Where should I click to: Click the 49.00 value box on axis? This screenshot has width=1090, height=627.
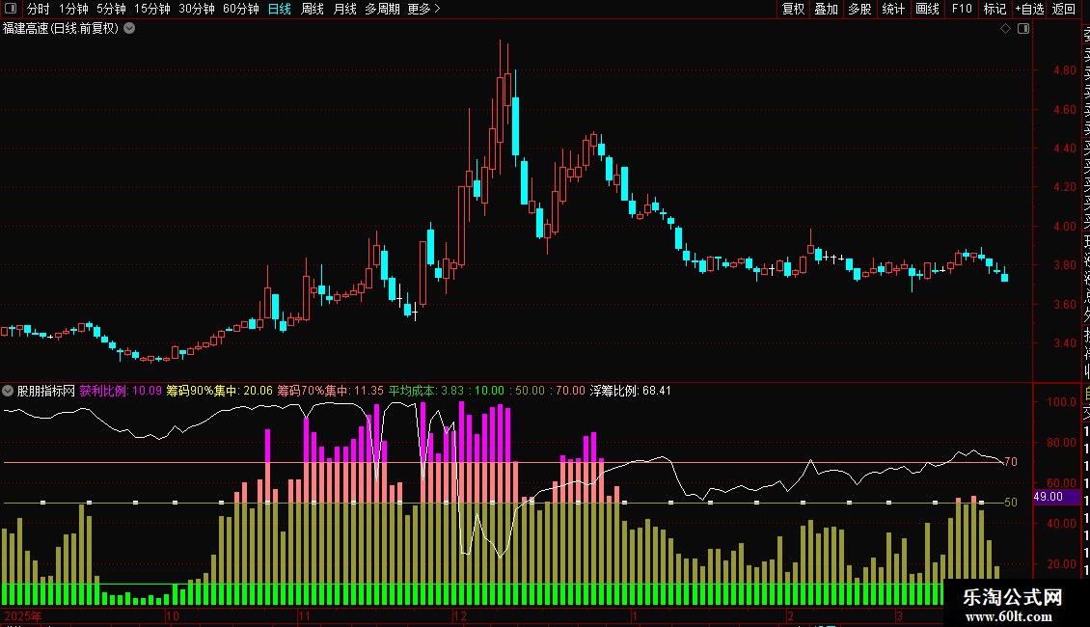1056,497
